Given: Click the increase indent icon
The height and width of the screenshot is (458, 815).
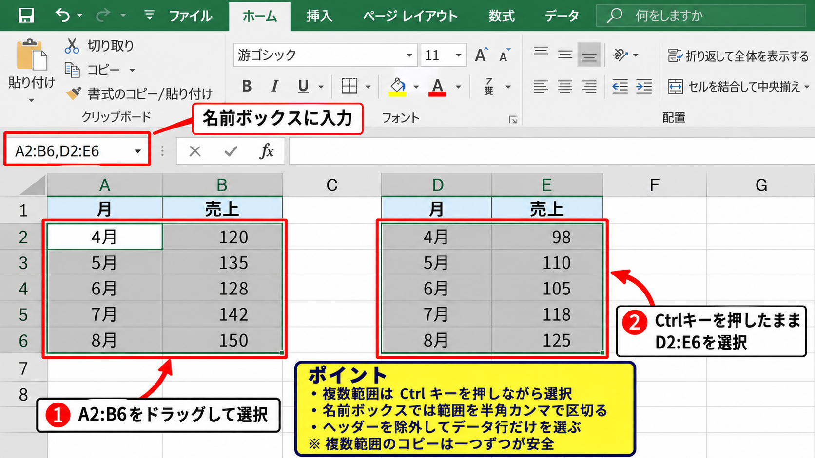Looking at the screenshot, I should (644, 87).
